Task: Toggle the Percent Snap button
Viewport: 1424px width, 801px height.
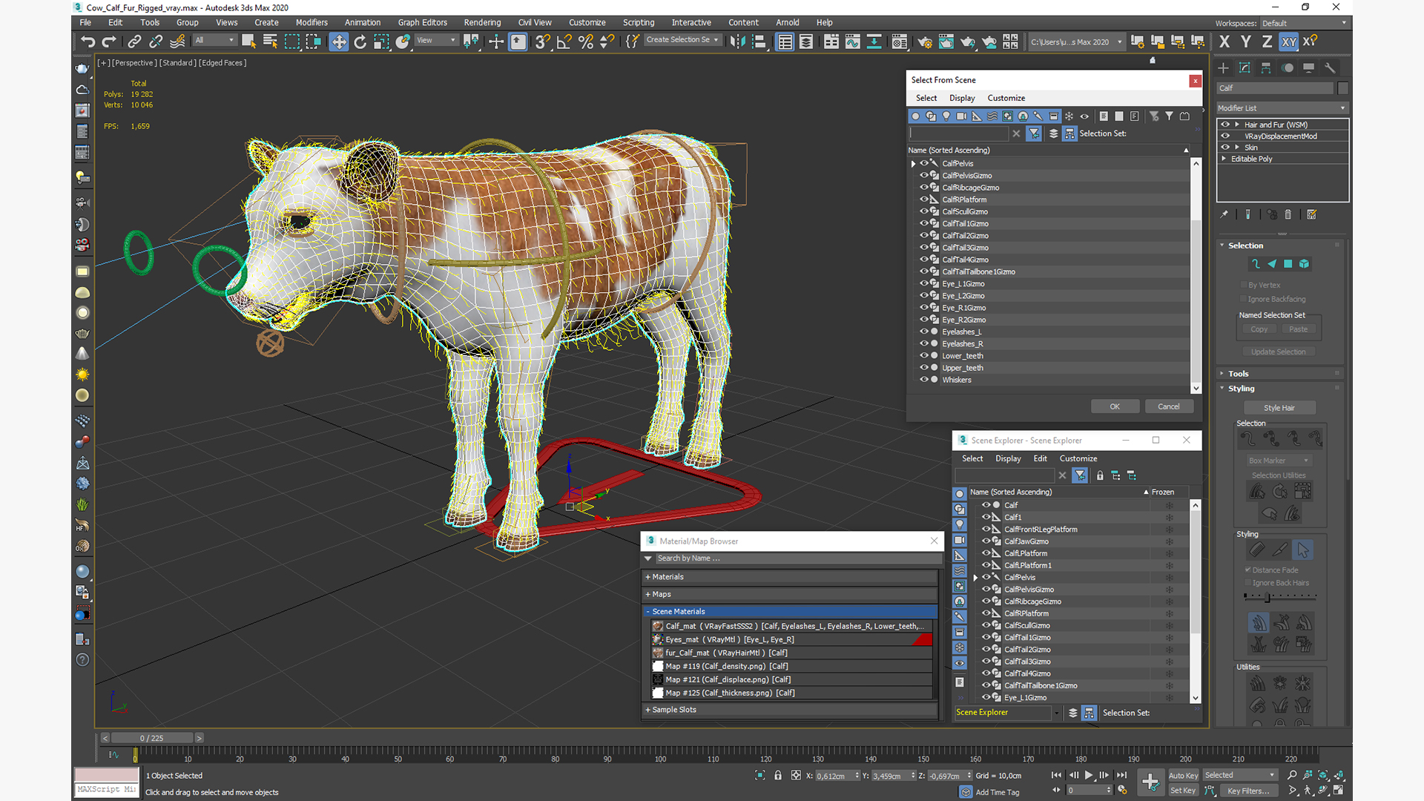Action: coord(586,42)
